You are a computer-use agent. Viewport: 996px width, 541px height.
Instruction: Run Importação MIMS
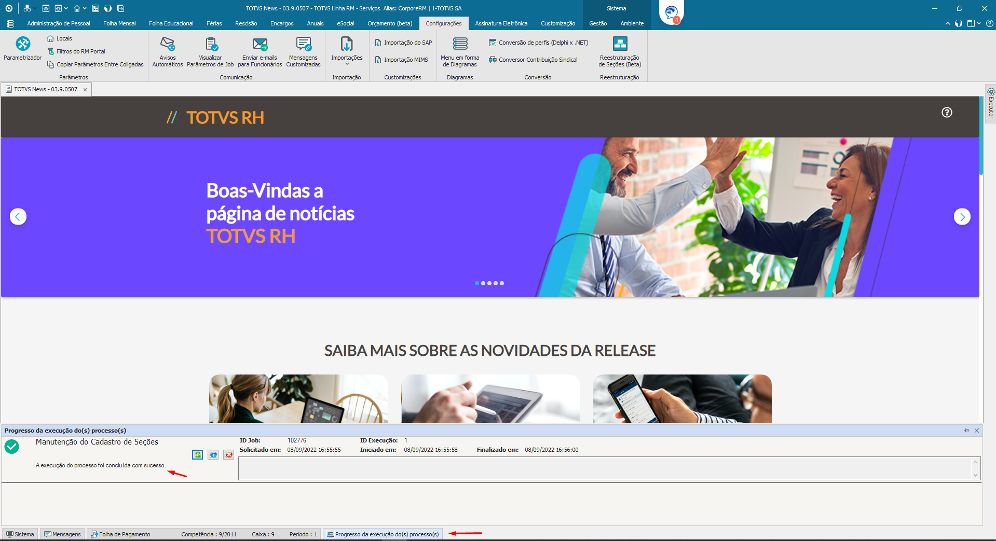point(401,60)
